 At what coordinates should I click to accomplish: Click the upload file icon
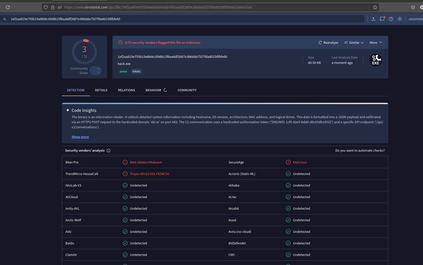(373, 19)
